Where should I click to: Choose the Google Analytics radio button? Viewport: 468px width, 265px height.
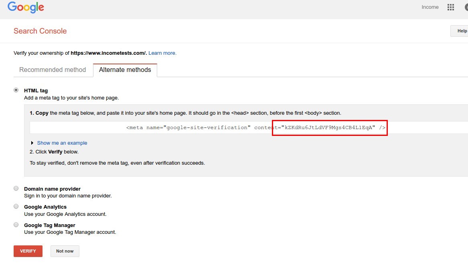tap(16, 206)
